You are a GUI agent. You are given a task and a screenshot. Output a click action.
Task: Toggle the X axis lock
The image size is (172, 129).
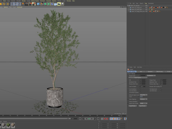(x=12, y=4)
